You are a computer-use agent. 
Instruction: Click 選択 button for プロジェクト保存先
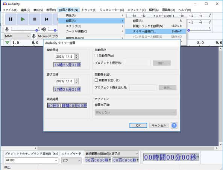(162, 63)
